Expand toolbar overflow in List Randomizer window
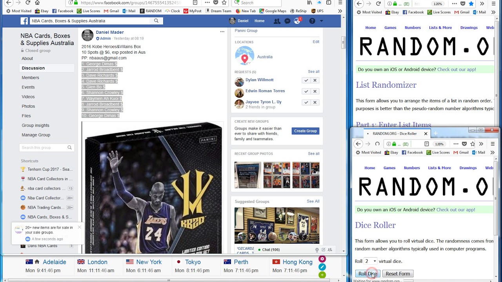 tap(482, 4)
